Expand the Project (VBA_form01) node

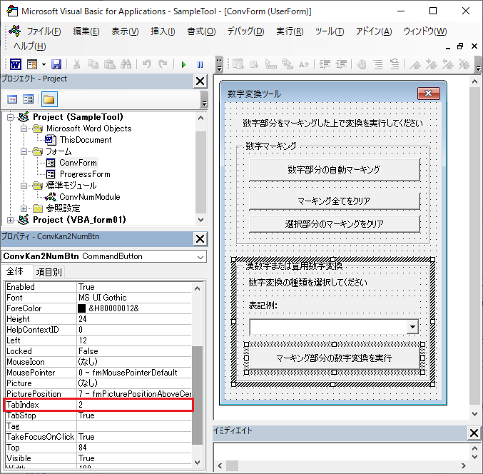[11, 220]
